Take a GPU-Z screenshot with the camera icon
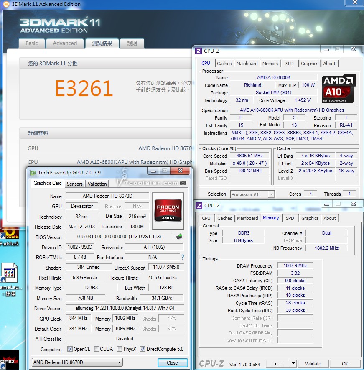The height and width of the screenshot is (370, 364). coord(183,183)
